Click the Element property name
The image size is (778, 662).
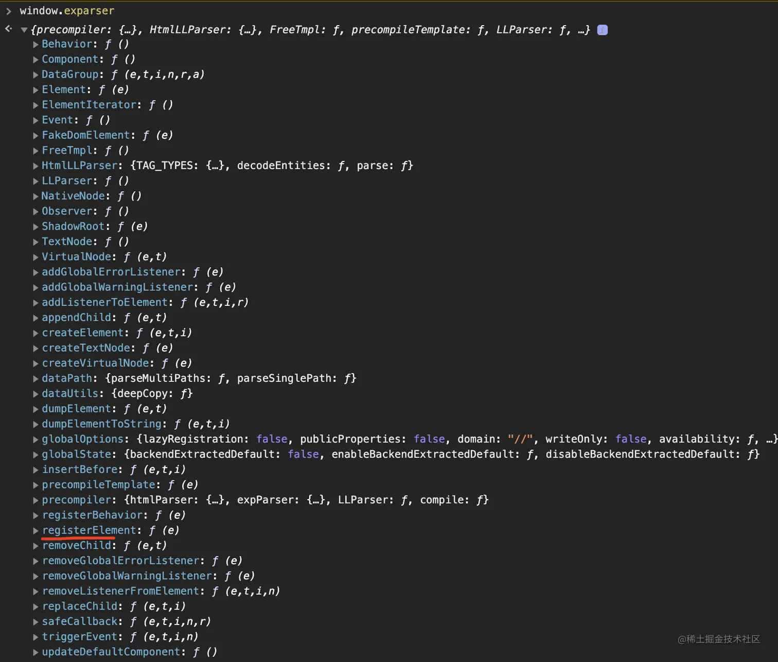(63, 89)
